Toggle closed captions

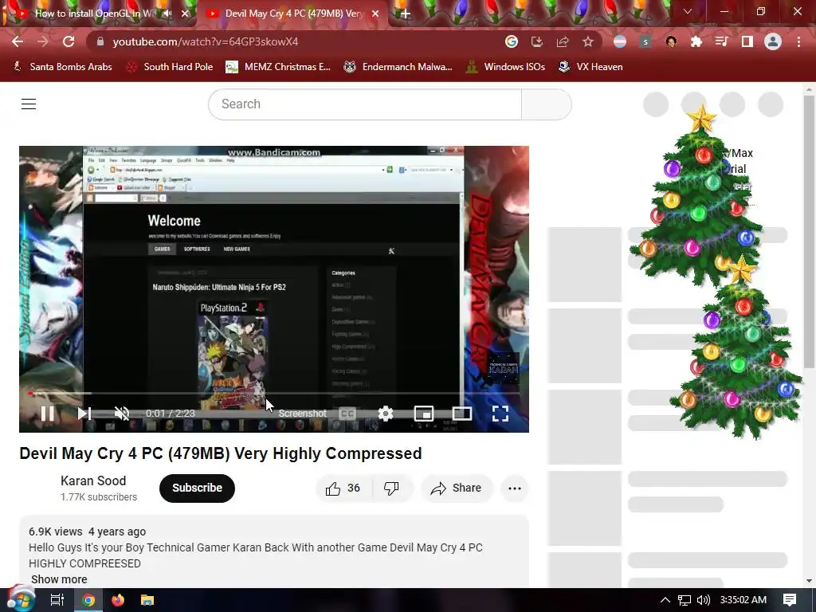coord(347,414)
